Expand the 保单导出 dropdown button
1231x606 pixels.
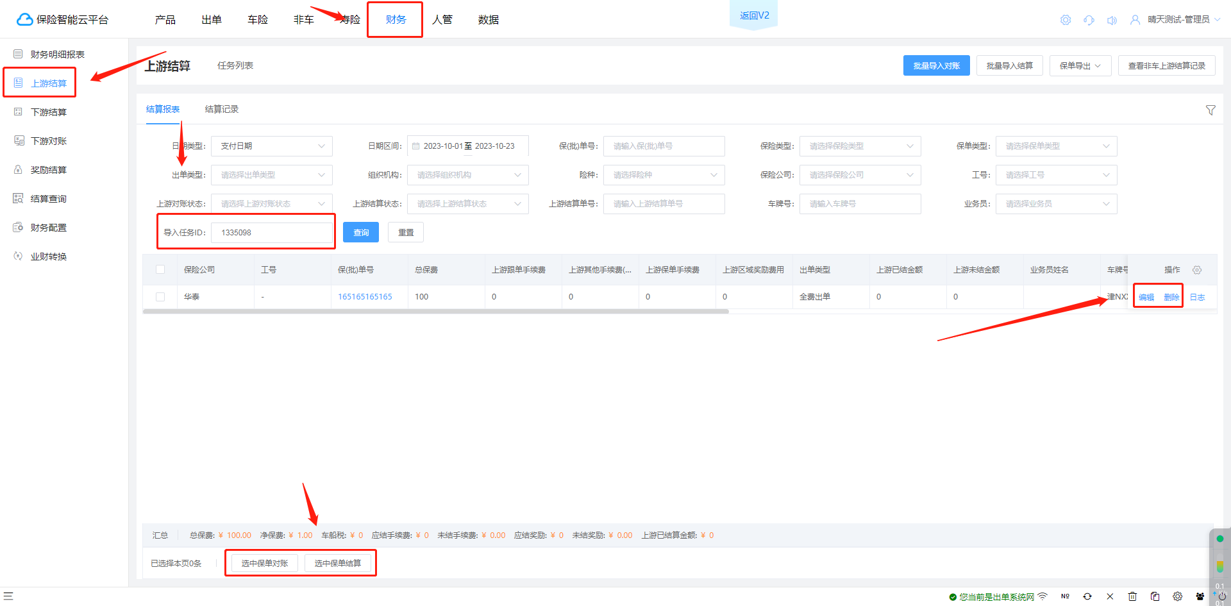(x=1080, y=65)
